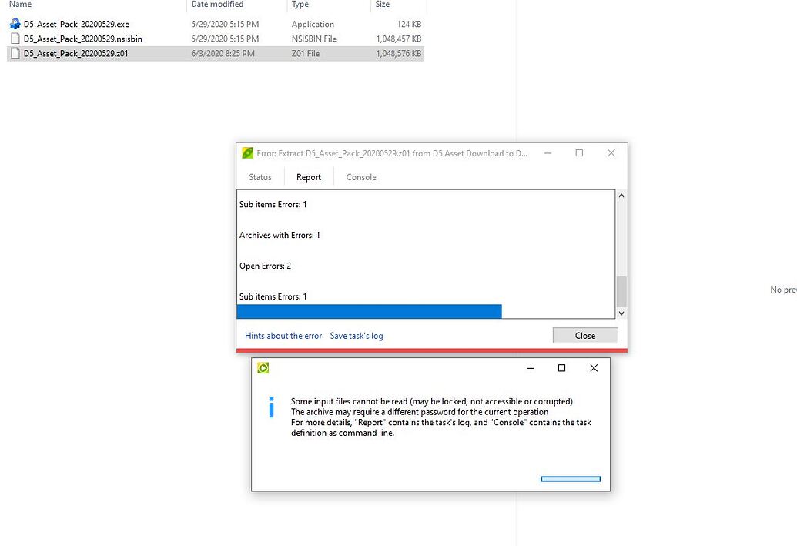Select the D5_Asset_Pack_20200529.exe application icon
Screen dimensions: 797x546
tap(15, 24)
